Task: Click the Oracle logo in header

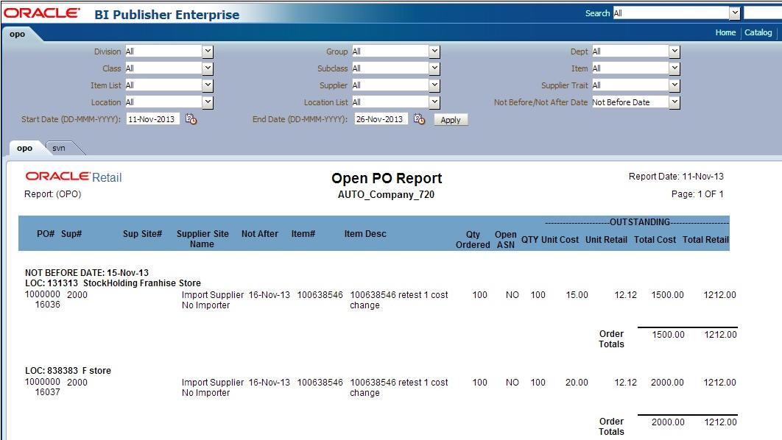Action: tap(41, 13)
